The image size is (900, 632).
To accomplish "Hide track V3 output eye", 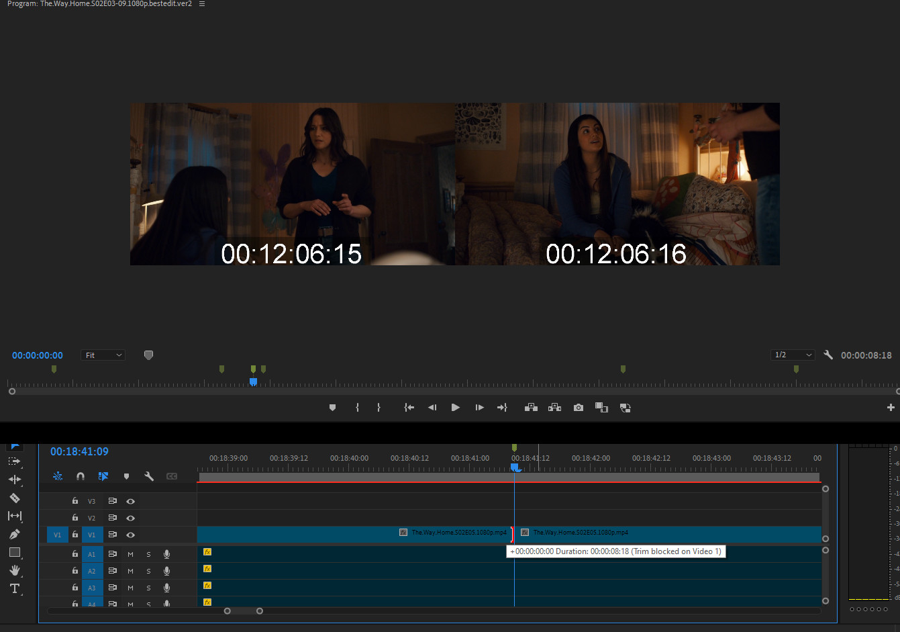I will [130, 501].
